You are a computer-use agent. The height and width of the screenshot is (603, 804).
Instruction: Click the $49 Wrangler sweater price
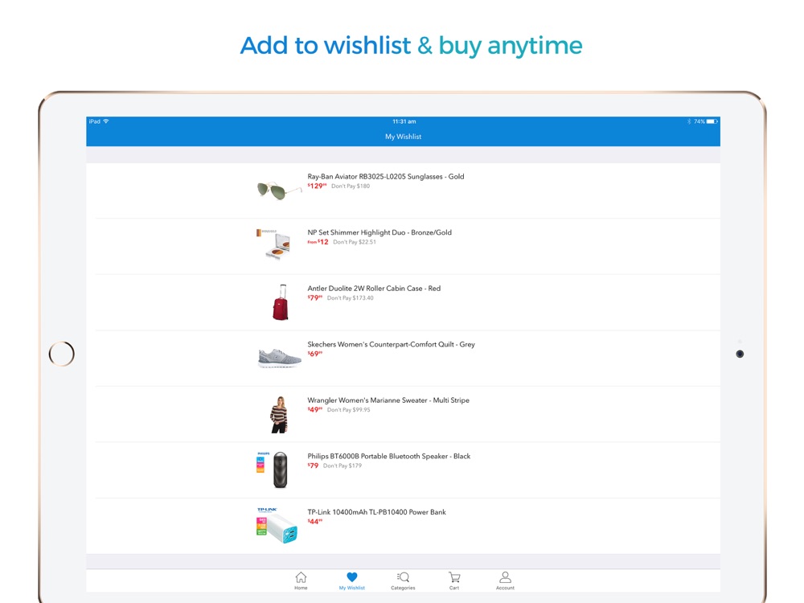coord(315,410)
